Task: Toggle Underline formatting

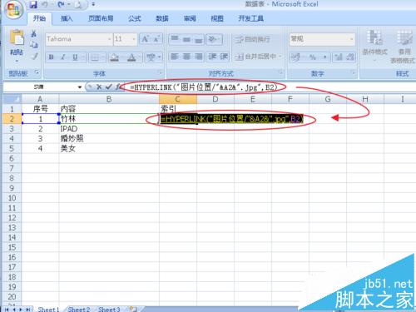Action: pyautogui.click(x=75, y=57)
